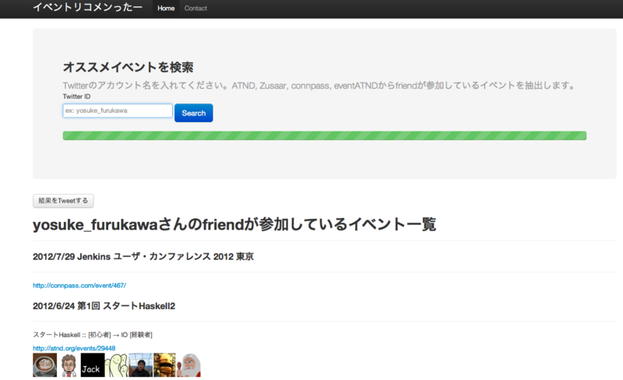Image resolution: width=623 pixels, height=380 pixels.
Task: Click the cartoon man with glasses avatar
Action: tap(69, 365)
